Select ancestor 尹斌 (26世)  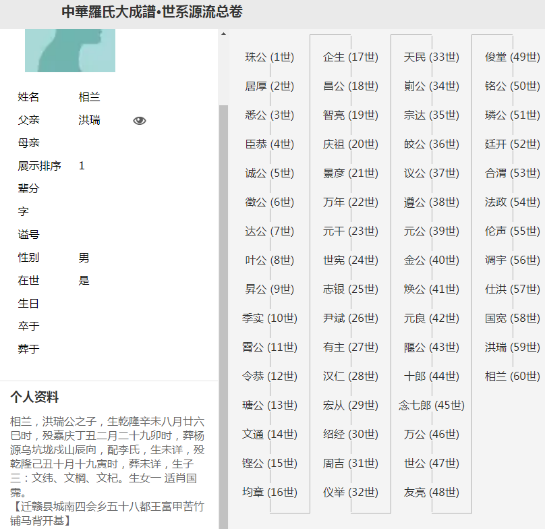coord(350,318)
